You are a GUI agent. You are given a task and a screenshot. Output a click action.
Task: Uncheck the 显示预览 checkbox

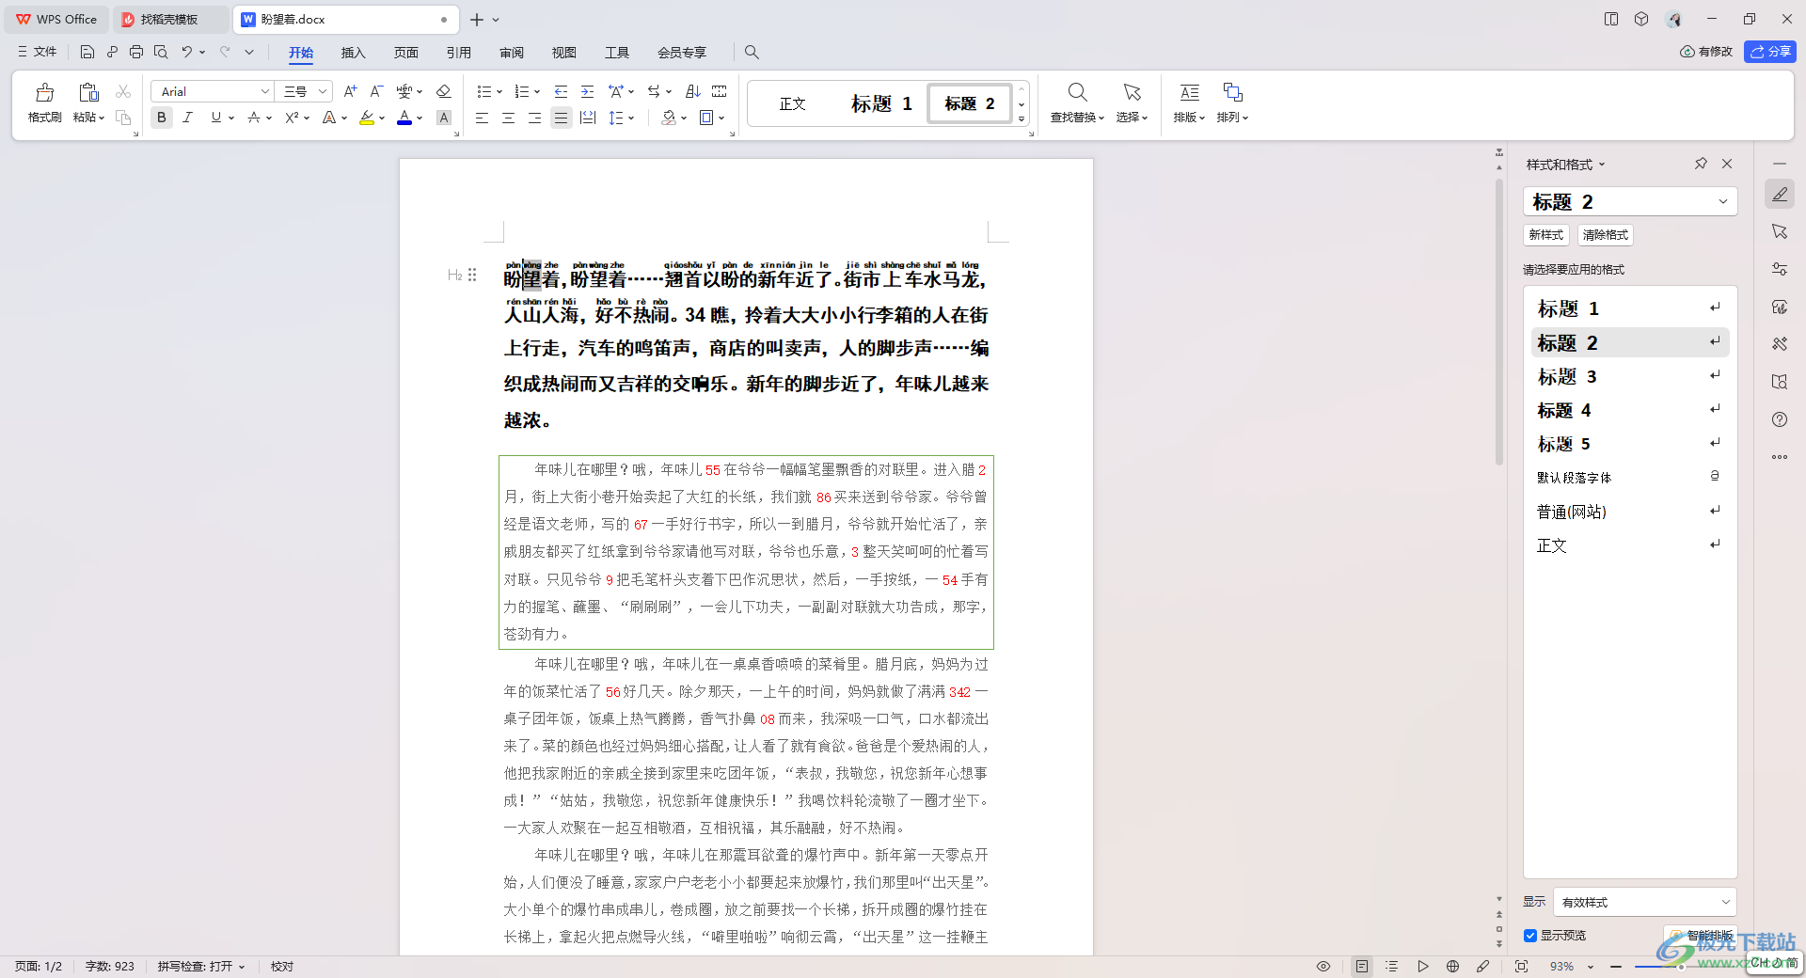(1530, 936)
